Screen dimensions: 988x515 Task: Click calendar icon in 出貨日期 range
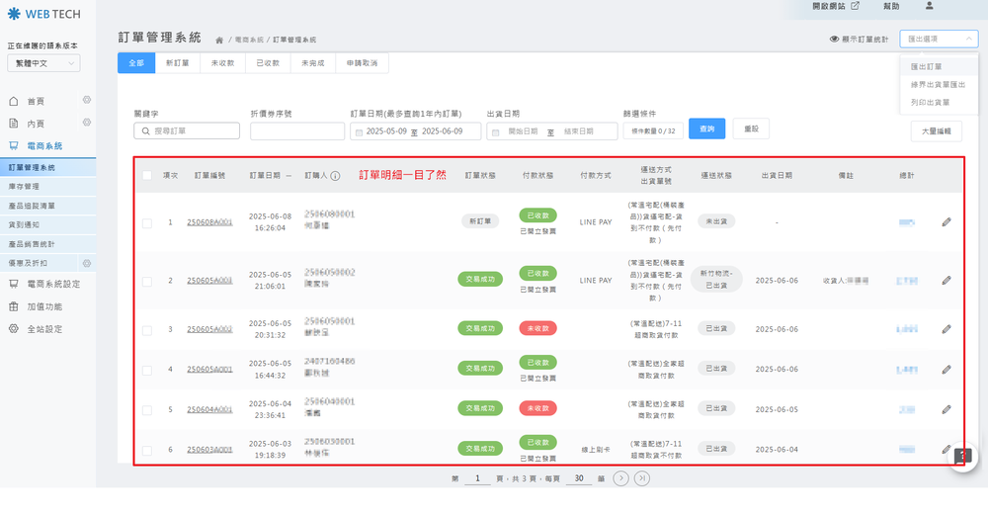click(x=495, y=132)
